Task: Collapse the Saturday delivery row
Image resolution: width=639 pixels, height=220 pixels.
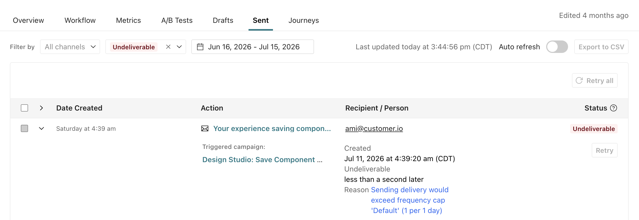Action: point(41,128)
